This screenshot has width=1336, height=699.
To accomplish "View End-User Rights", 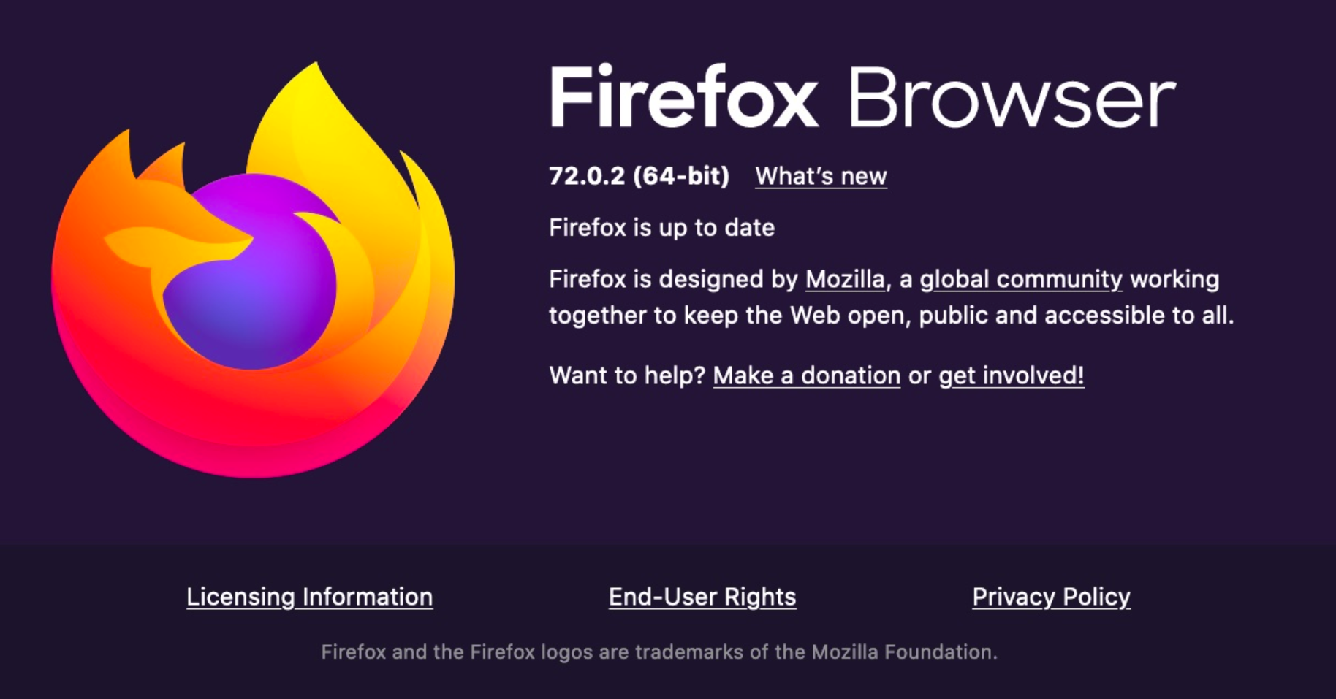I will pos(702,597).
